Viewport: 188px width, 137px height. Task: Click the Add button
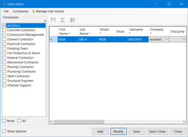click(100, 131)
